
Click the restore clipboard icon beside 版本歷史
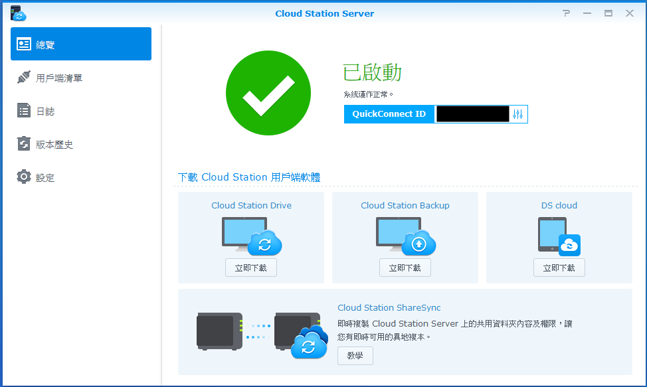[24, 143]
